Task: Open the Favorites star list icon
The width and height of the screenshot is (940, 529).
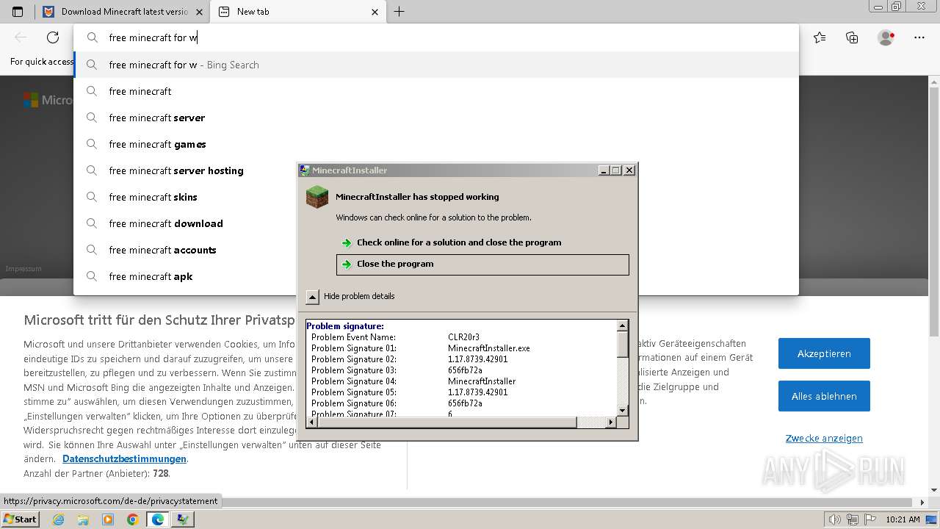Action: [820, 37]
